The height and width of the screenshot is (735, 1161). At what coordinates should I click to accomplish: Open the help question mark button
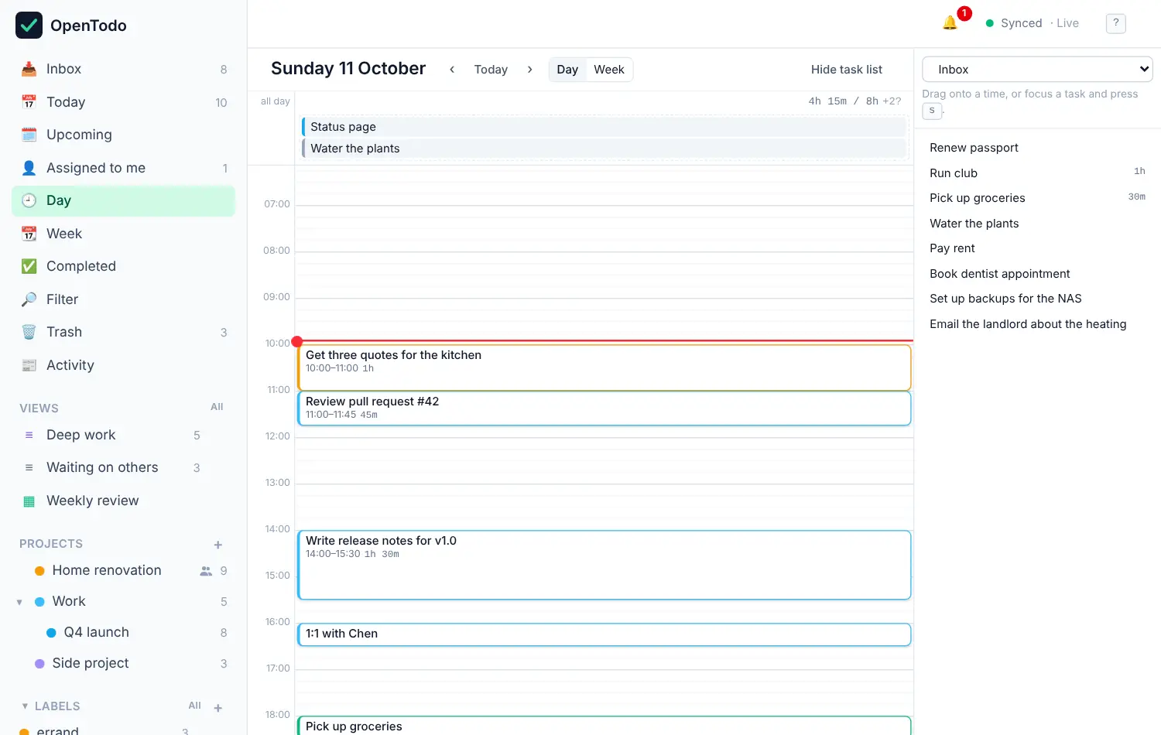1115,23
